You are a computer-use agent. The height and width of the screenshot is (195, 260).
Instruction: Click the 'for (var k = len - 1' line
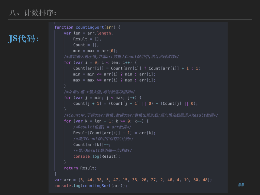click(106, 121)
